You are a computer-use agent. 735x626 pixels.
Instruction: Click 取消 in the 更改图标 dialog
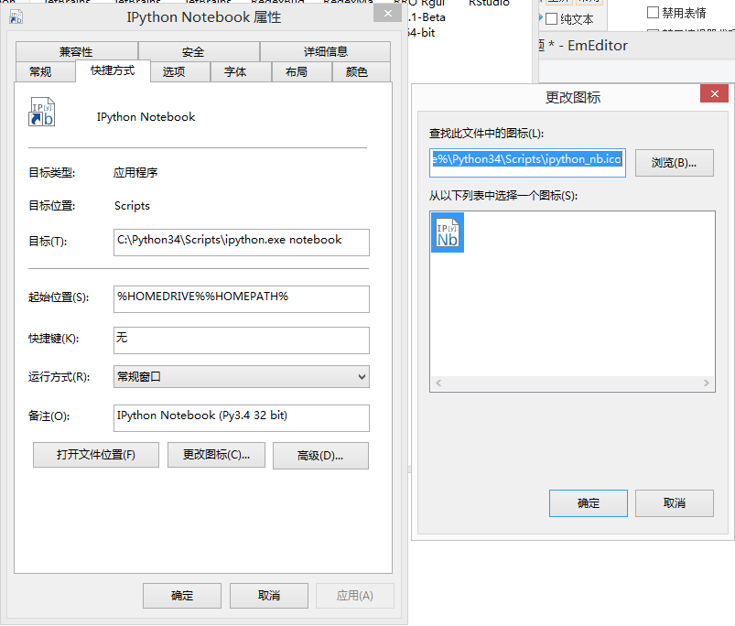click(675, 503)
